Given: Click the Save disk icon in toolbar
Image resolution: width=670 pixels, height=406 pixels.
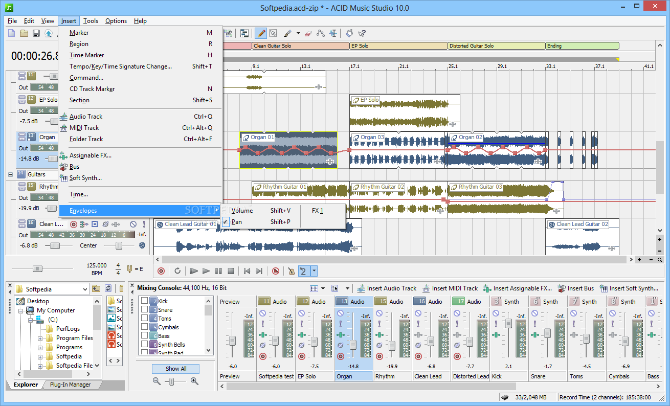Looking at the screenshot, I should click(36, 33).
